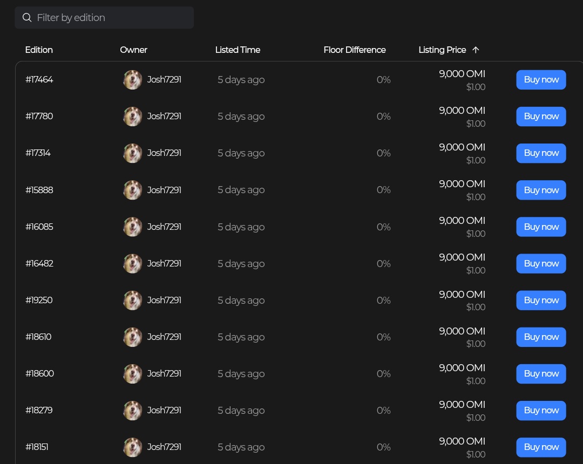
Task: Buy now edition #16482
Action: 541,263
